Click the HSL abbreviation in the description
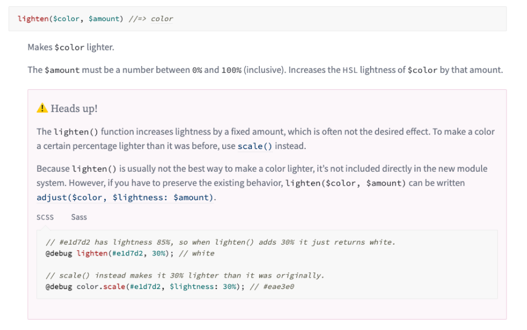Viewport: 527px width, 330px height. tap(350, 70)
